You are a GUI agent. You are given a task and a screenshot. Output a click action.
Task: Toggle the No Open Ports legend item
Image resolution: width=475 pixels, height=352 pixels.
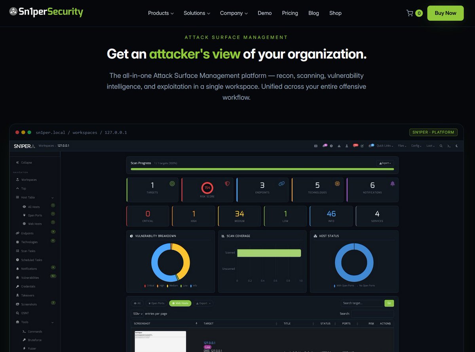click(x=366, y=286)
